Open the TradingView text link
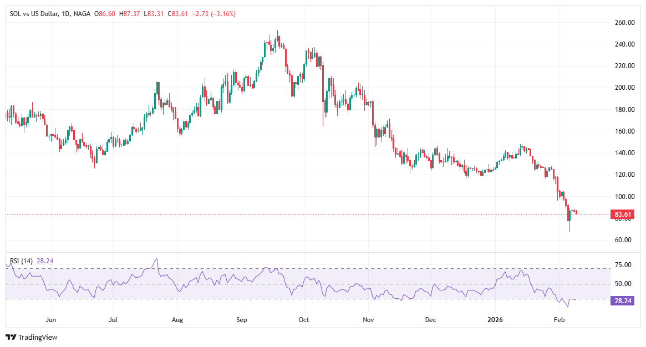The height and width of the screenshot is (347, 646). 38,337
